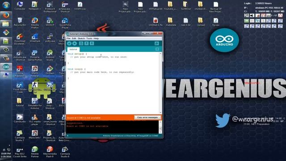This screenshot has width=286, height=161.
Task: Open the QuickTime Player desktop icon
Action: coord(65,23)
